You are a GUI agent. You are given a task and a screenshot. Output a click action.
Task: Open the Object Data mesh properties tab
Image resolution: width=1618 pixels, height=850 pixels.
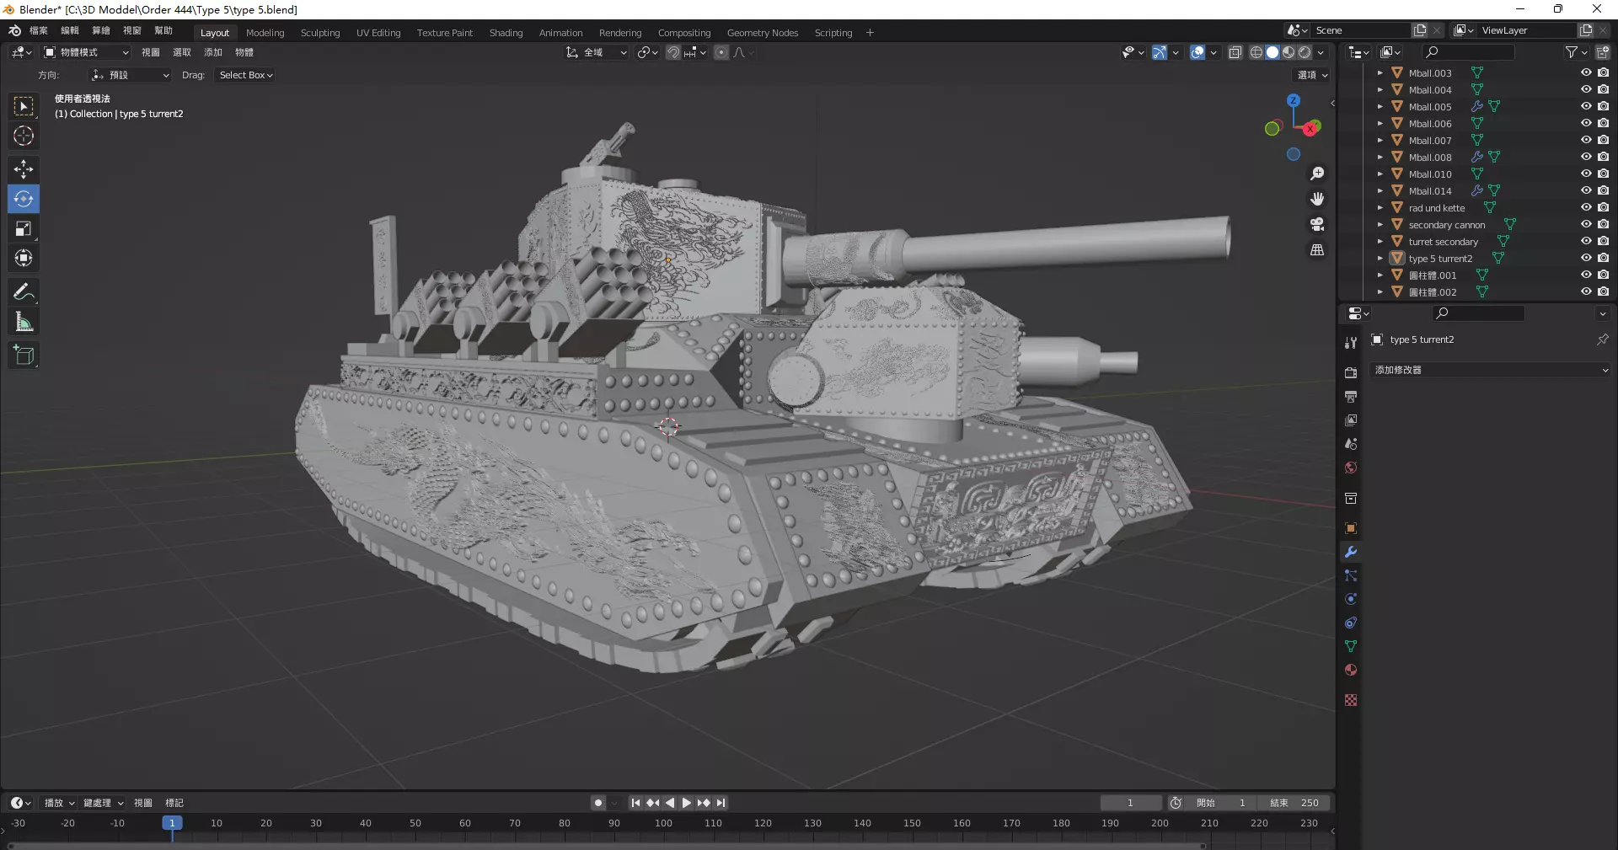pos(1351,646)
